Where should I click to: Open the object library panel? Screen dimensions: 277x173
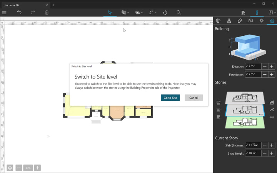point(243,13)
